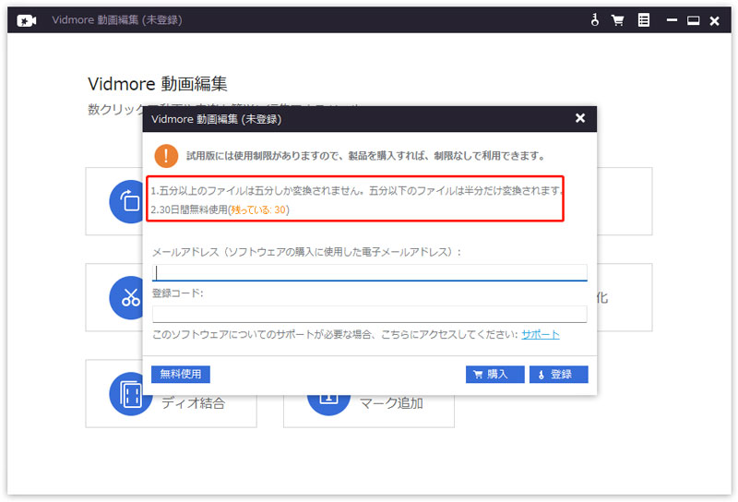
Task: Click the orange exclamation warning icon
Action: click(166, 156)
